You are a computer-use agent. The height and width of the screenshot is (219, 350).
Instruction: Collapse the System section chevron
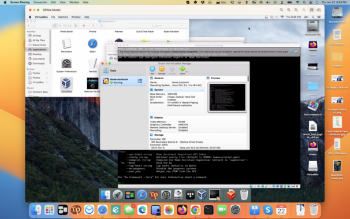pyautogui.click(x=202, y=90)
